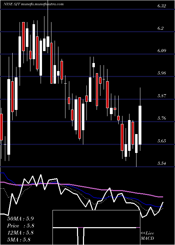Click the 5MA : 5.8 legend entry
Screen dimensions: 175x245
[19, 239]
